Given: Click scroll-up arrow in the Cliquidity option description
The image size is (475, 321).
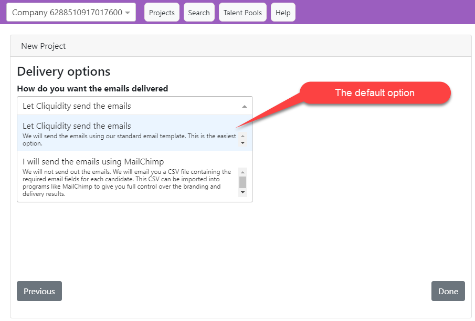Looking at the screenshot, I should click(242, 136).
